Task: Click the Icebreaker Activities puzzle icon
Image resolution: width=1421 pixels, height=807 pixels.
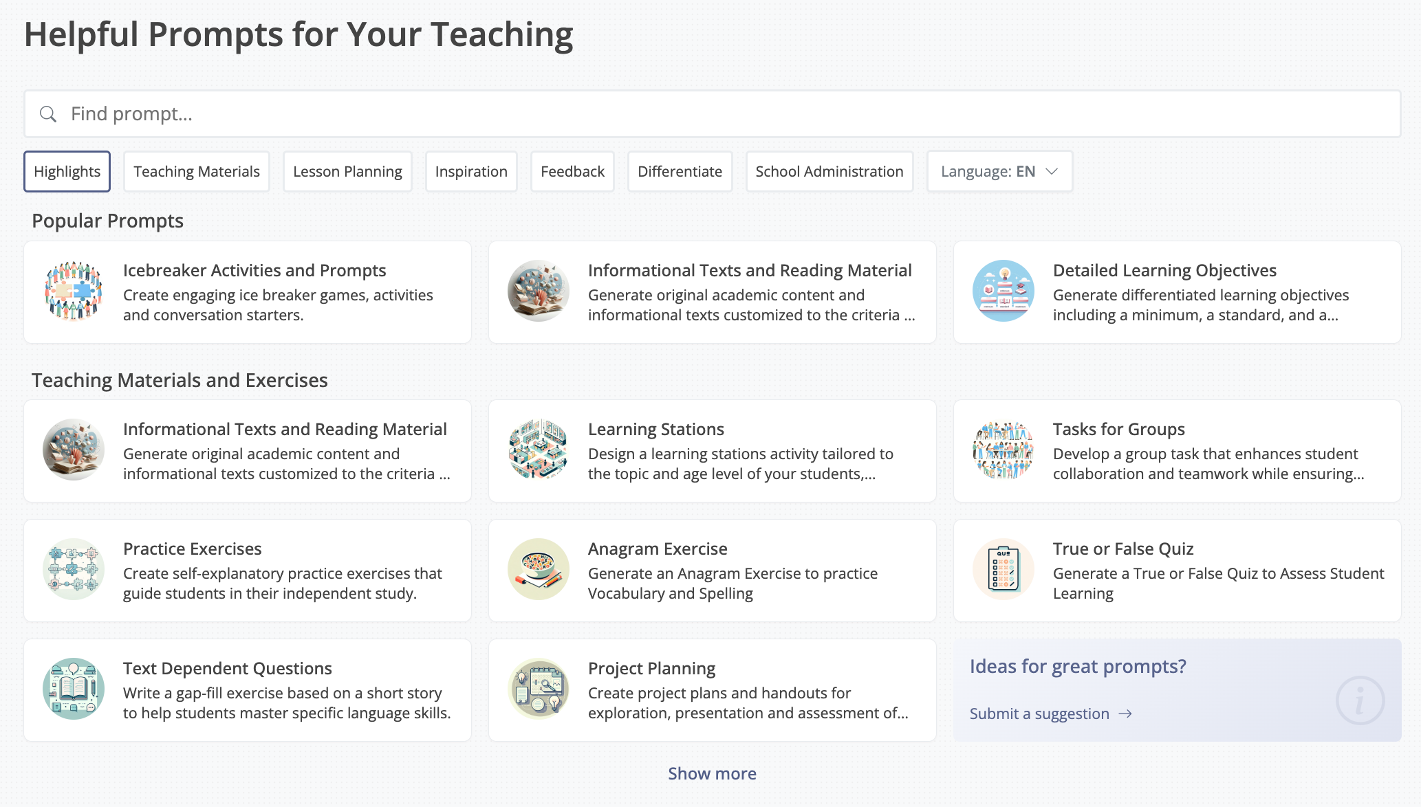Action: pos(74,291)
